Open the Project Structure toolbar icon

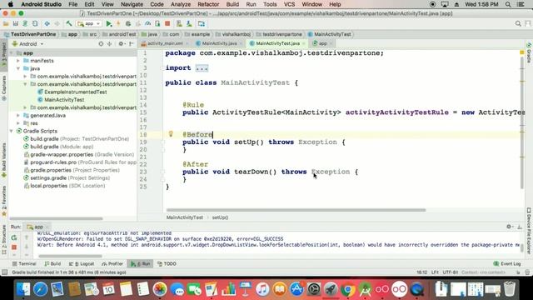pyautogui.click(x=202, y=24)
